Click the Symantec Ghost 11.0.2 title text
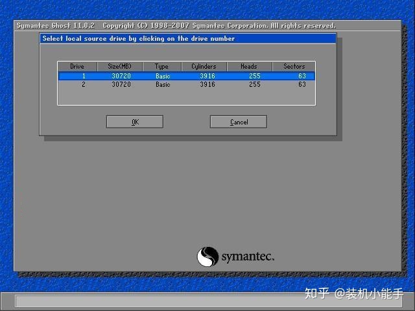The width and height of the screenshot is (415, 311). [x=56, y=26]
